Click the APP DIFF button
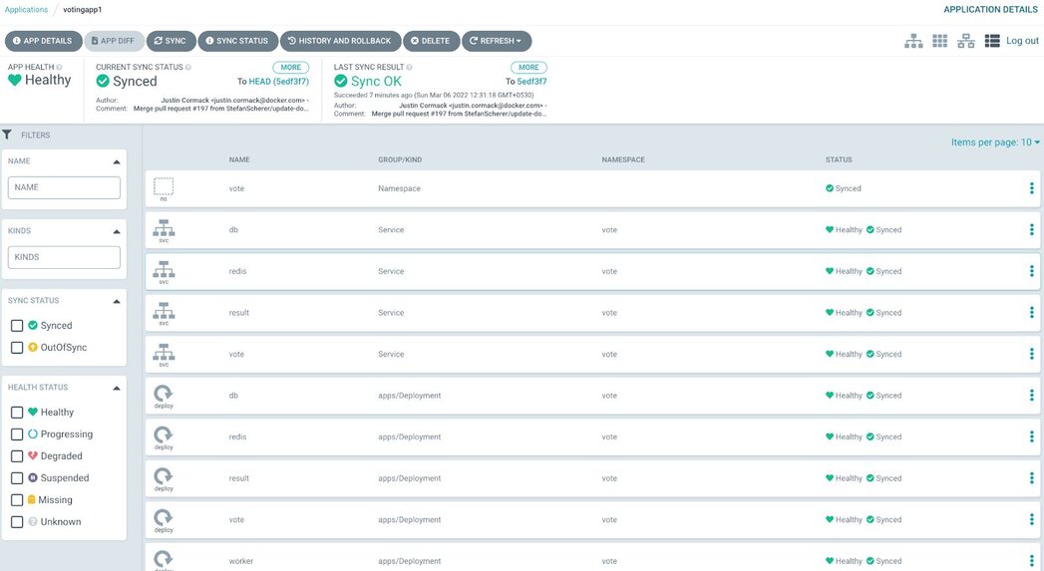 (x=114, y=41)
